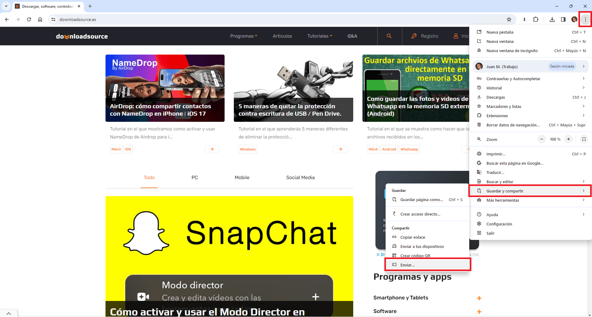Click the forward navigation arrow
The image size is (592, 317).
click(x=18, y=19)
